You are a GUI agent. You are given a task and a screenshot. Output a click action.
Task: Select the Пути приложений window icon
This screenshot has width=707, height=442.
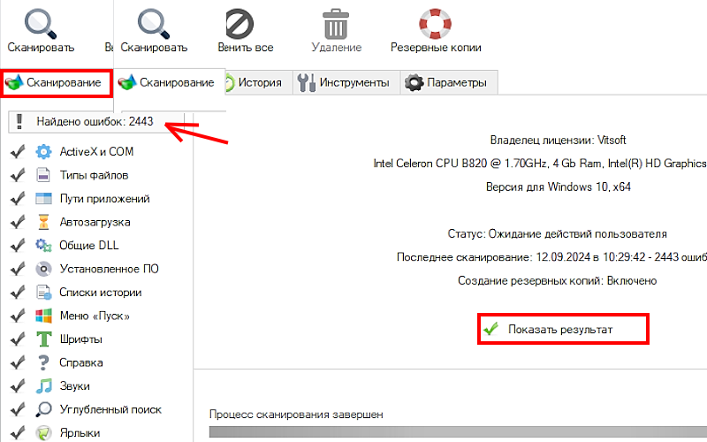43,198
